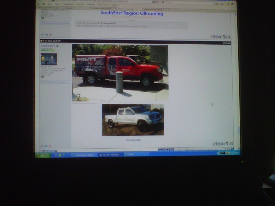Click the multi-quote icon beside the lower Quote button
Viewport: 275px width, 206px height.
pyautogui.click(x=226, y=144)
